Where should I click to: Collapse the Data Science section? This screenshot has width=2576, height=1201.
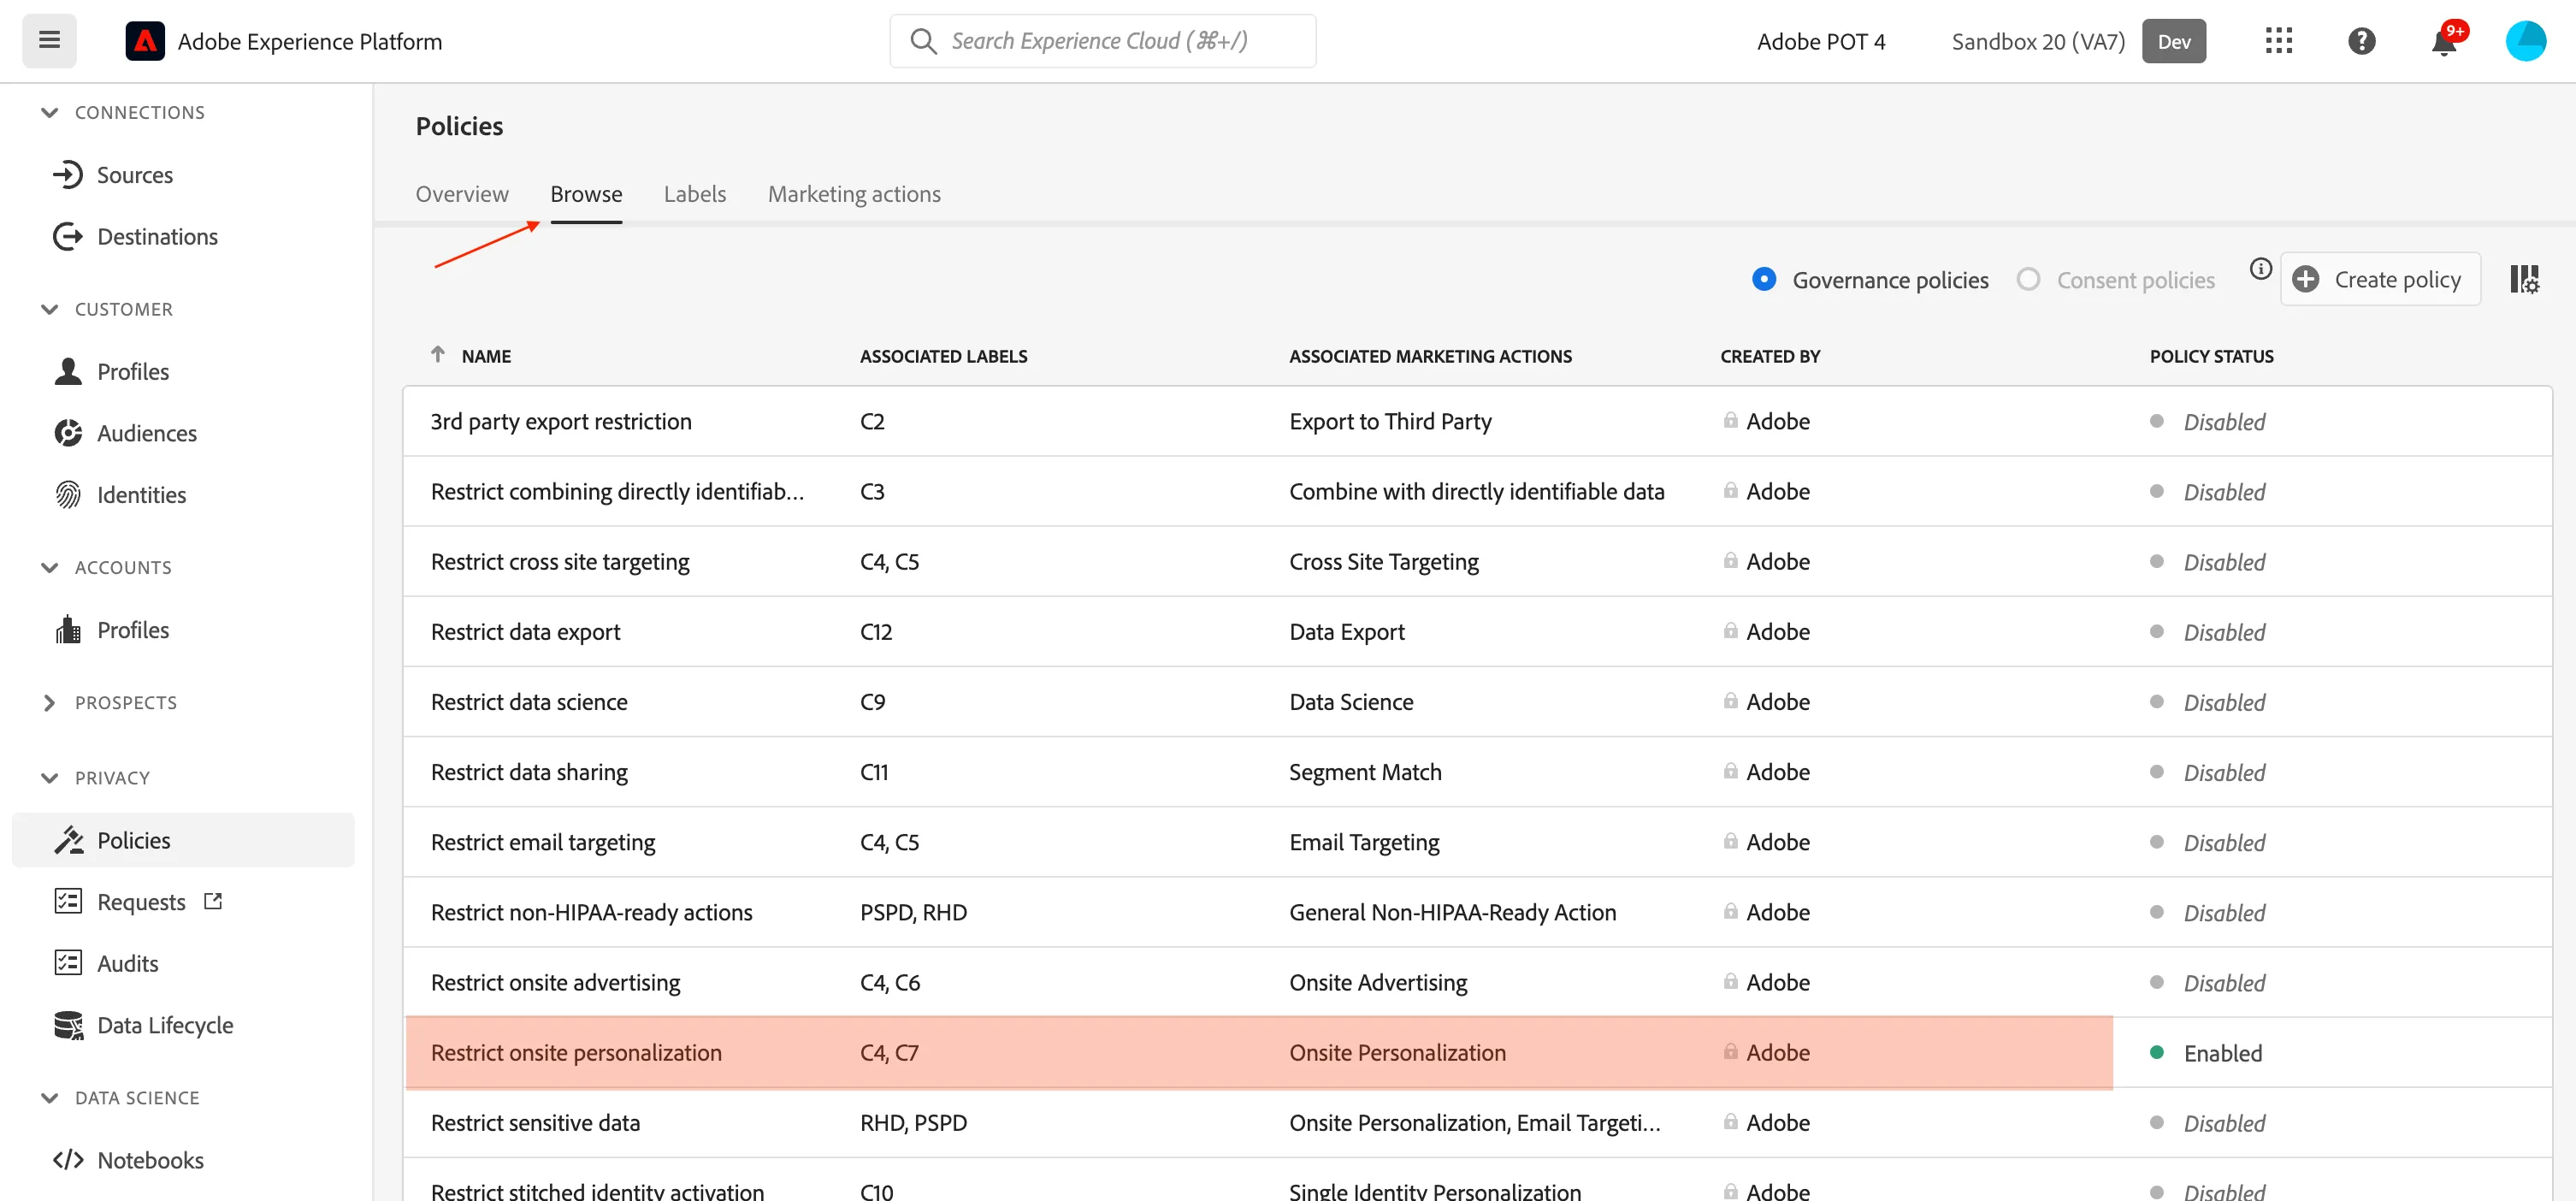(x=49, y=1098)
